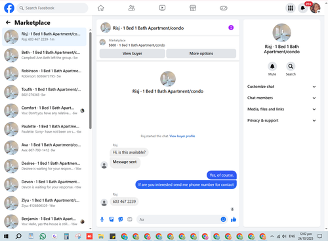Open the volume speaker tray icon
The width and height of the screenshot is (328, 241).
pyautogui.click(x=284, y=236)
